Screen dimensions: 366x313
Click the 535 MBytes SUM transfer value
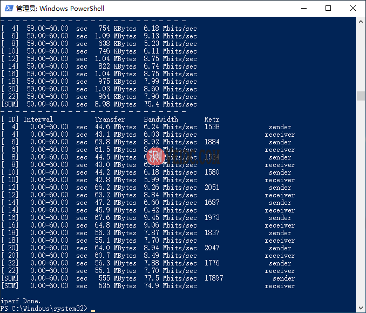tap(117, 285)
